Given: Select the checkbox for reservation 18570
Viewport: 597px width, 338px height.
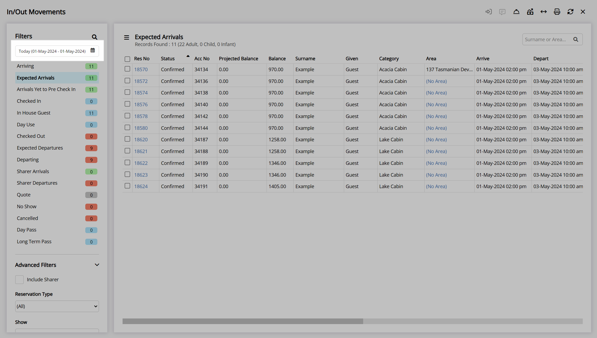Looking at the screenshot, I should 127,69.
